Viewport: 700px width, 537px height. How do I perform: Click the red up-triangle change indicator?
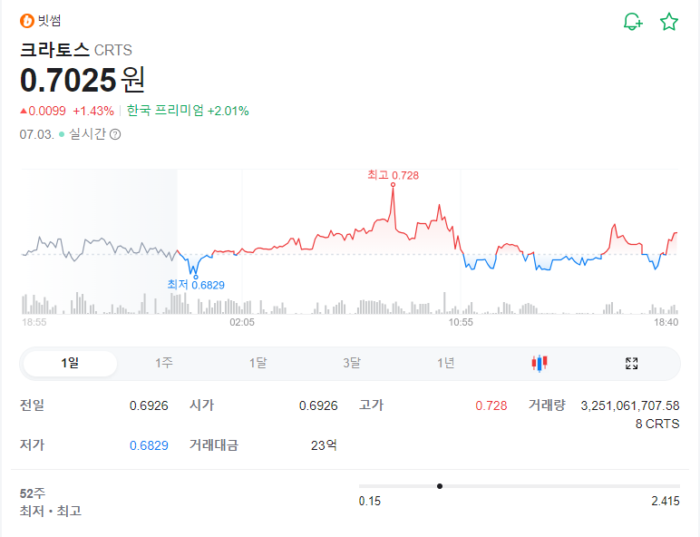(24, 111)
